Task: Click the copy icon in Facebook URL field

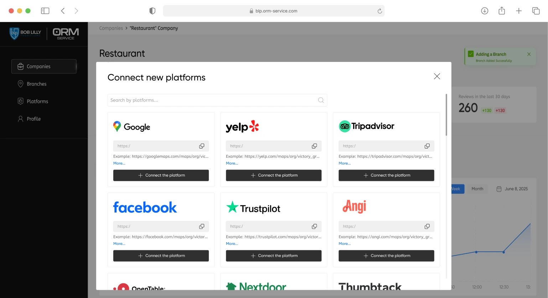Action: pos(202,226)
